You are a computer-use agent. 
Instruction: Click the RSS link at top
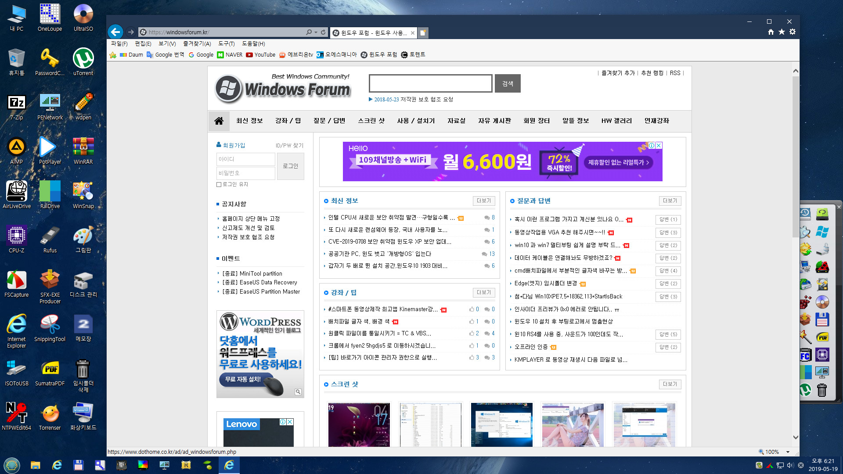pos(675,73)
